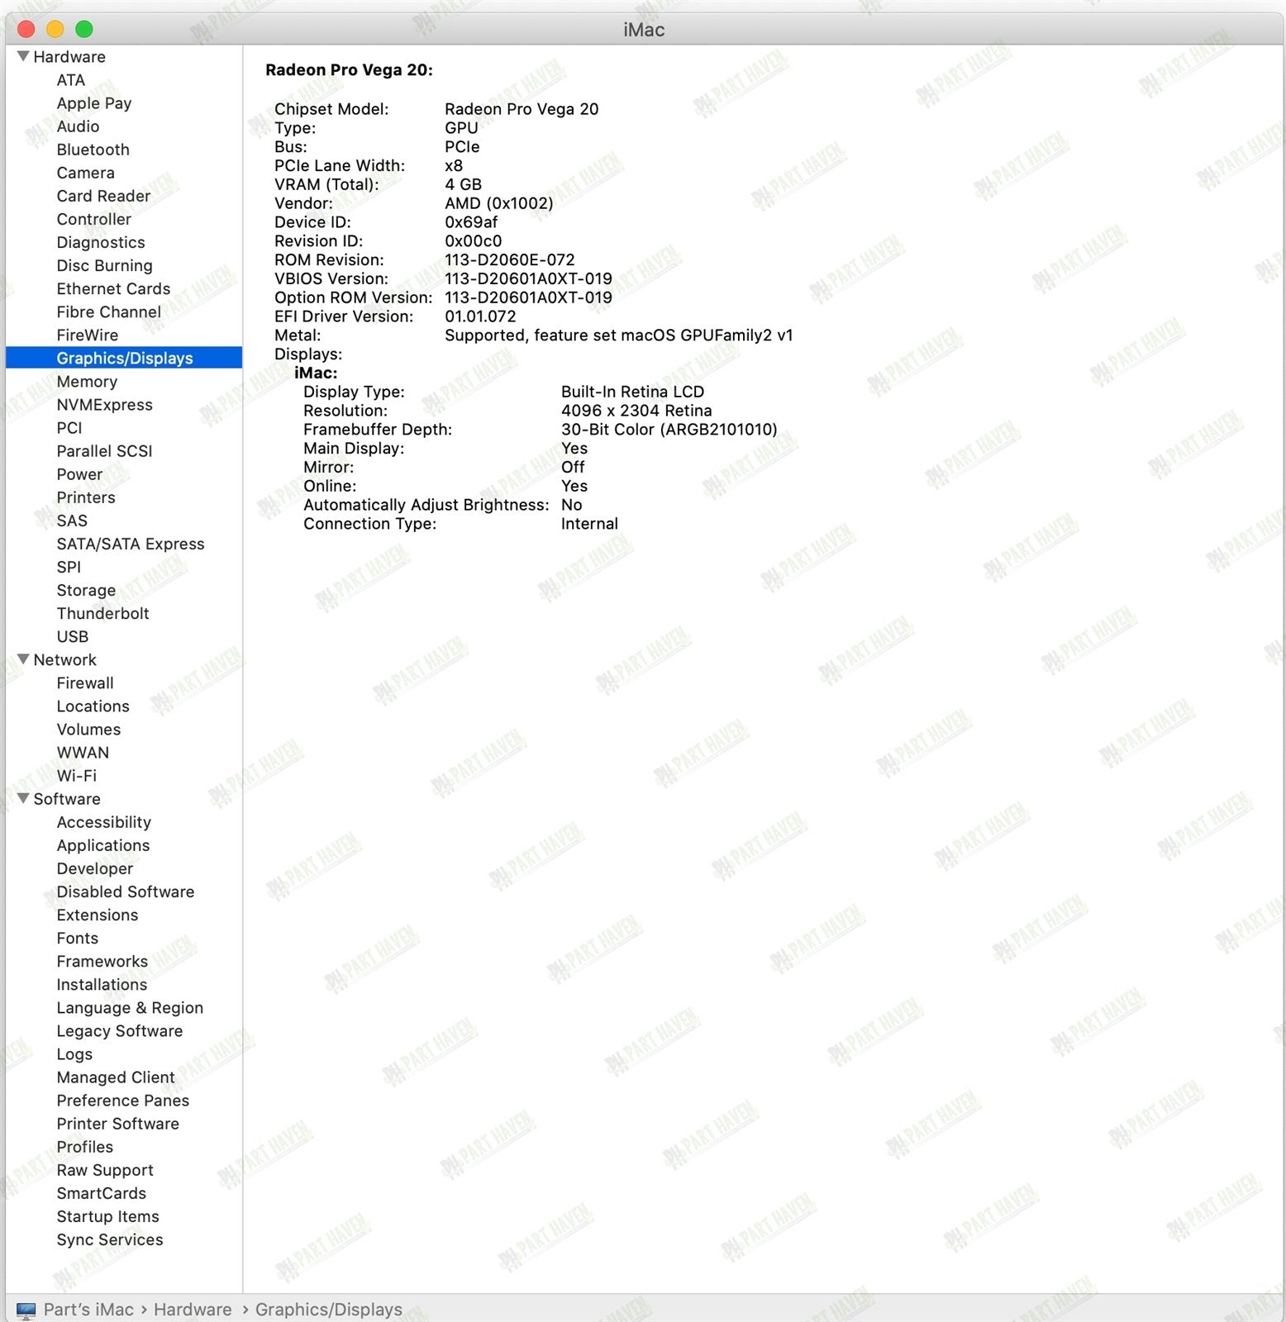1286x1322 pixels.
Task: Select Fonts in the sidebar
Action: (x=78, y=938)
